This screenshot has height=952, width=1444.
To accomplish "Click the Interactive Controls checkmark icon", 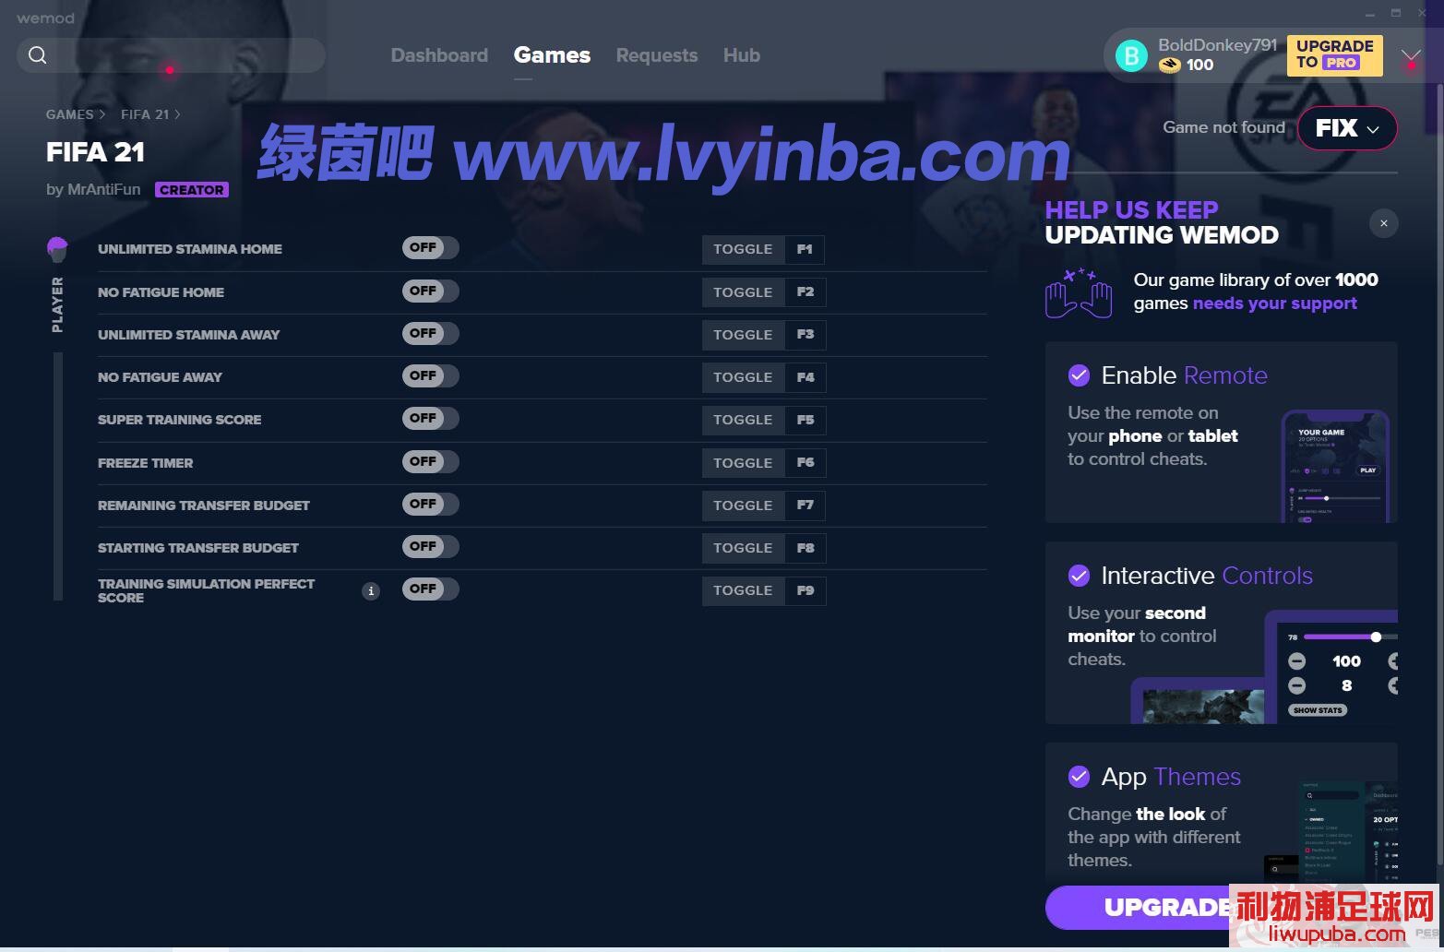I will [1079, 576].
